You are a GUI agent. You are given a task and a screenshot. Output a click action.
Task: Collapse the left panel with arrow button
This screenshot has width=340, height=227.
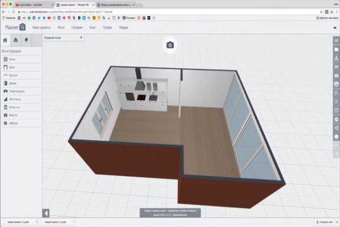(46, 213)
